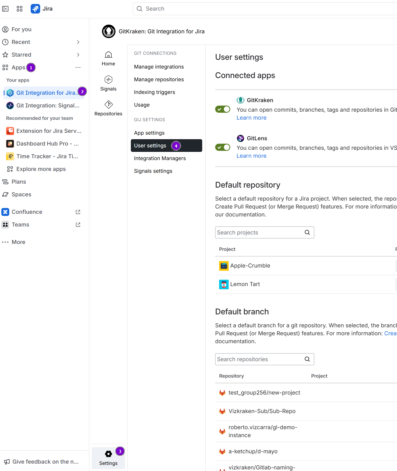Open Indexing triggers page

click(155, 92)
